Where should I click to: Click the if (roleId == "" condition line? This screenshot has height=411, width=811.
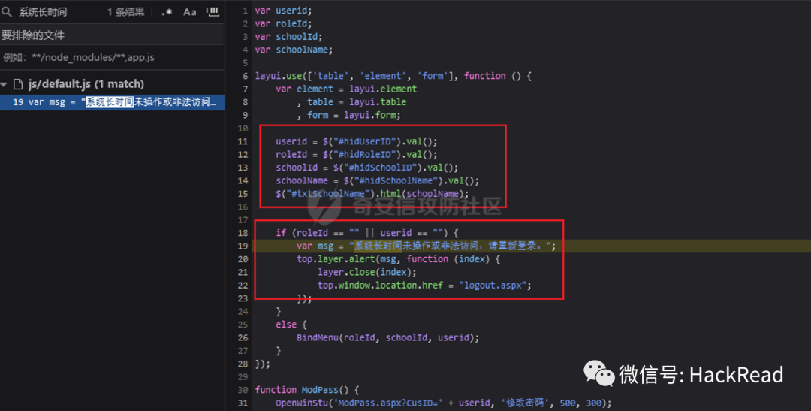pos(367,233)
